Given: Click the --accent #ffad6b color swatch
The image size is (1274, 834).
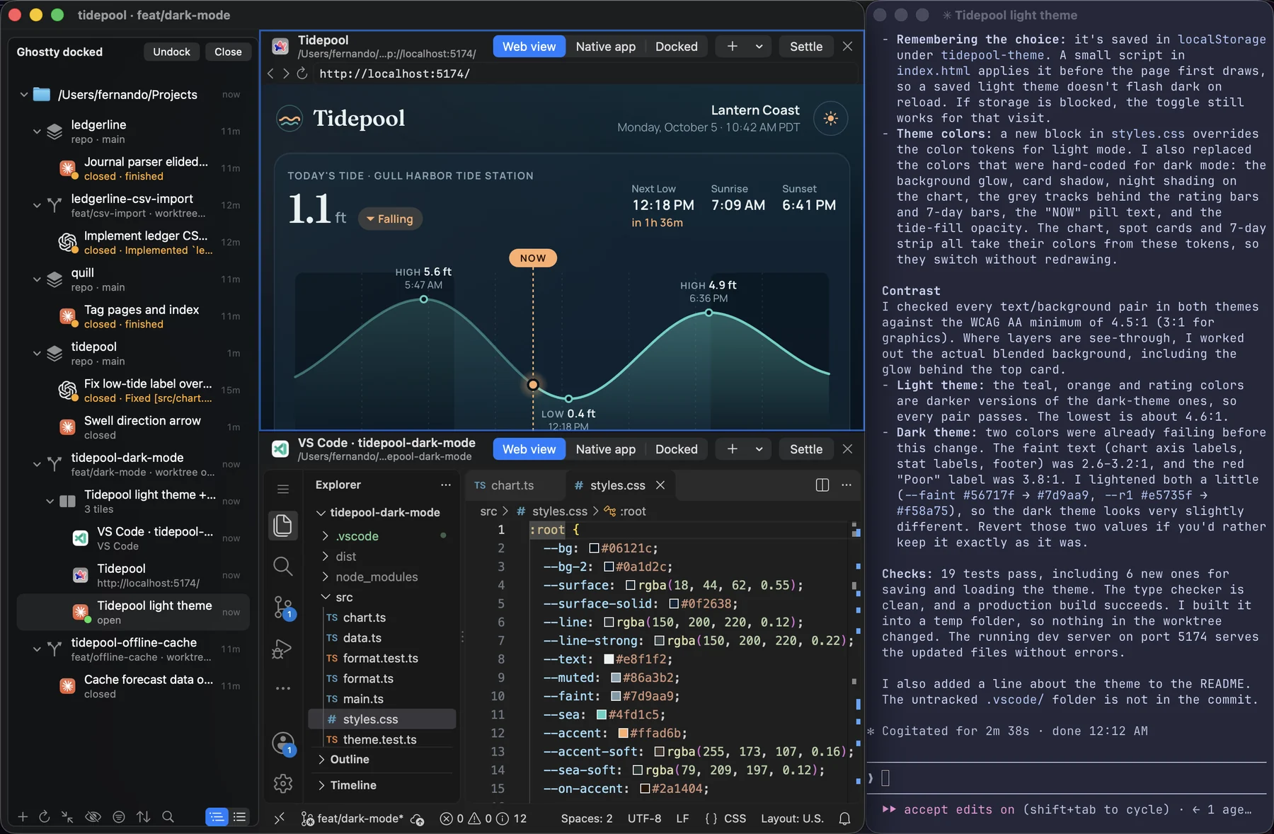Looking at the screenshot, I should tap(623, 734).
